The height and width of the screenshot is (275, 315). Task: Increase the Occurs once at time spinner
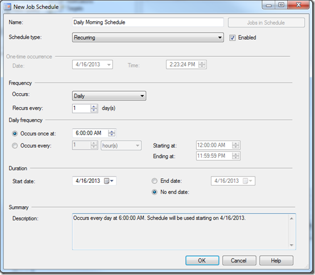coord(111,132)
